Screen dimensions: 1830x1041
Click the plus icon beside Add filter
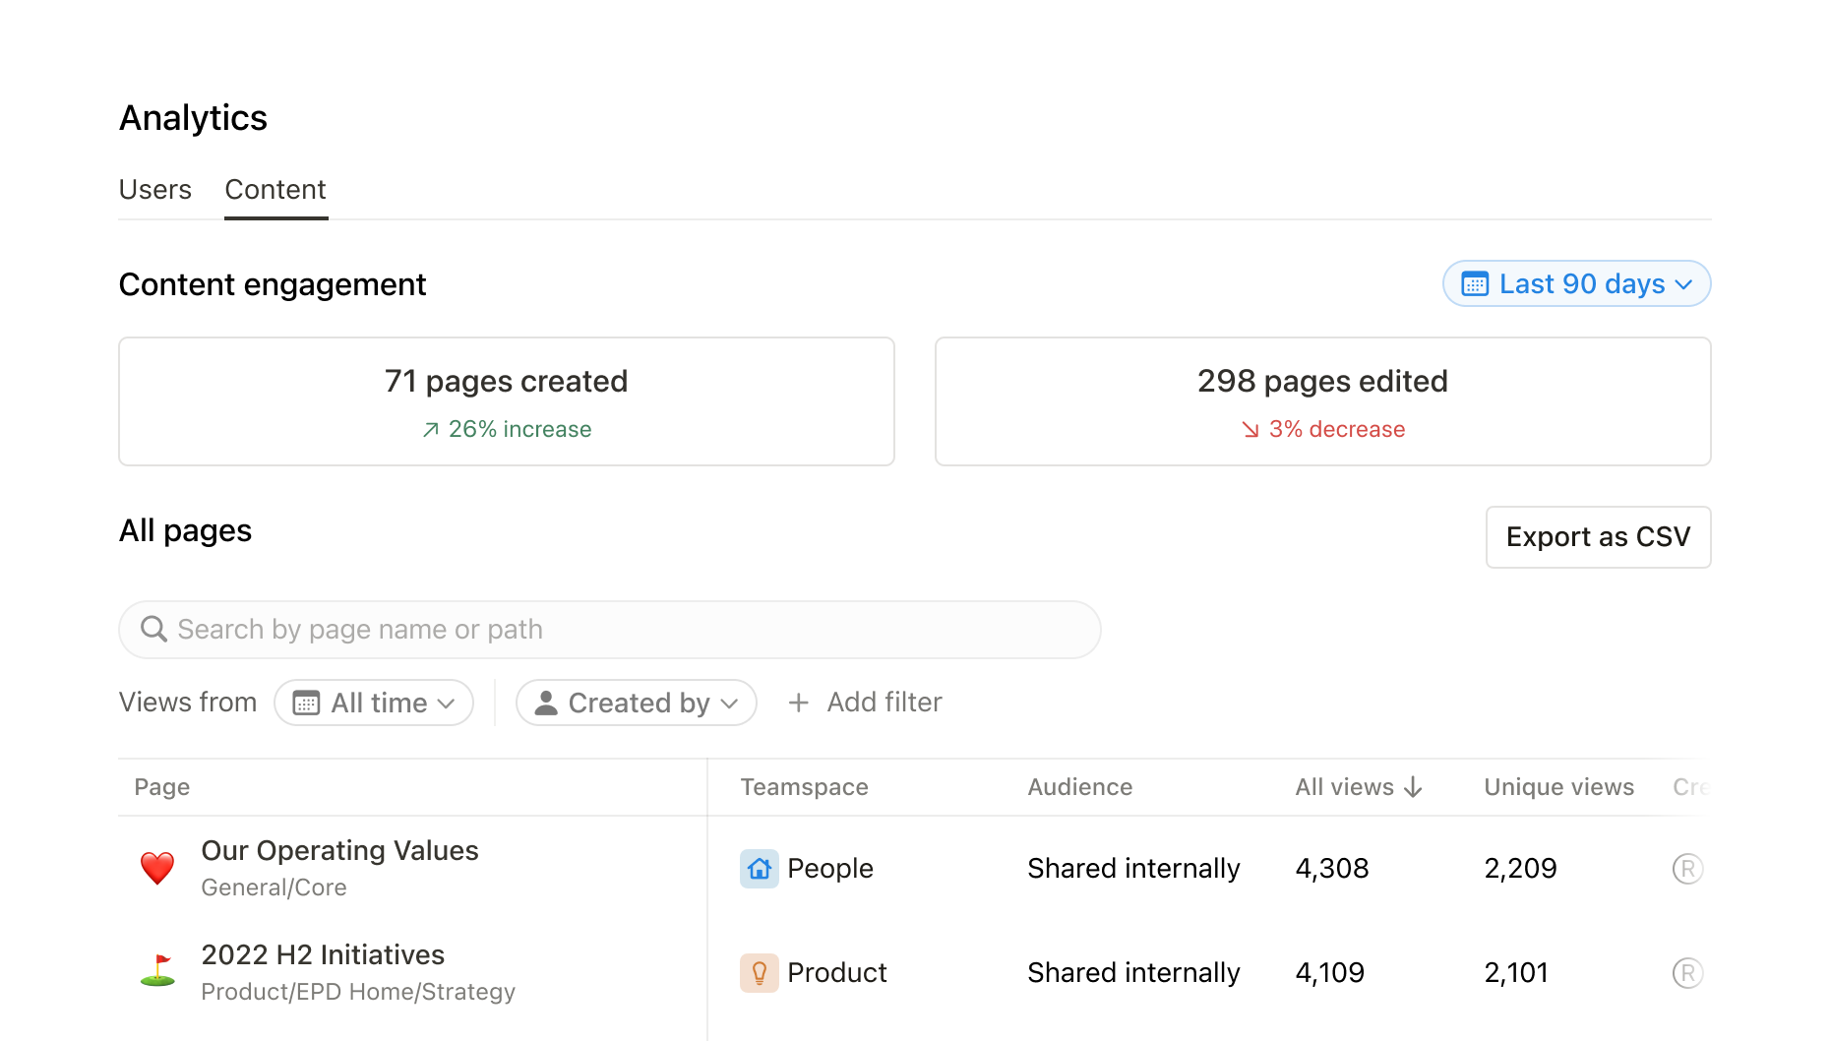[798, 703]
